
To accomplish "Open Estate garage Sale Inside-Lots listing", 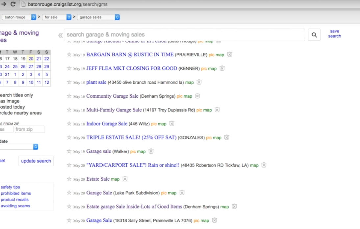I will click(x=134, y=207).
